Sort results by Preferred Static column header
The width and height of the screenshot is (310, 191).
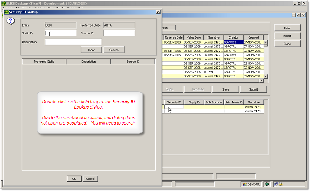(x=44, y=62)
